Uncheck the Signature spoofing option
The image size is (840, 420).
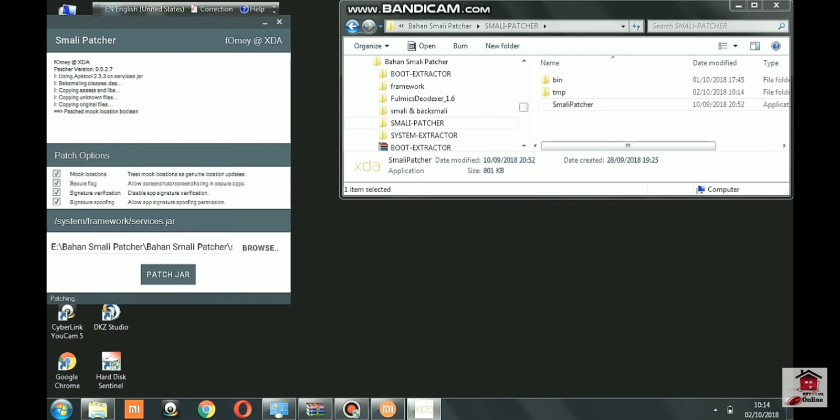57,202
